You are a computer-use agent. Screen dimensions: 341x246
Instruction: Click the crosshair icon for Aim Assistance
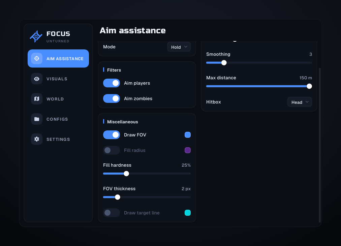[37, 58]
